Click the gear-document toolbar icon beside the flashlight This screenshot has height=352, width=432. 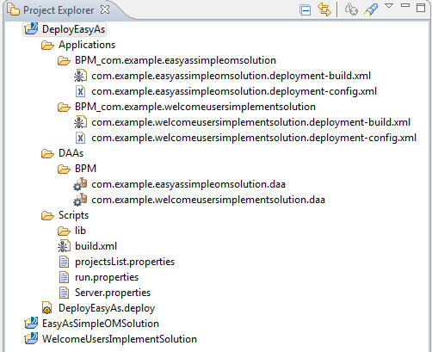click(x=351, y=9)
